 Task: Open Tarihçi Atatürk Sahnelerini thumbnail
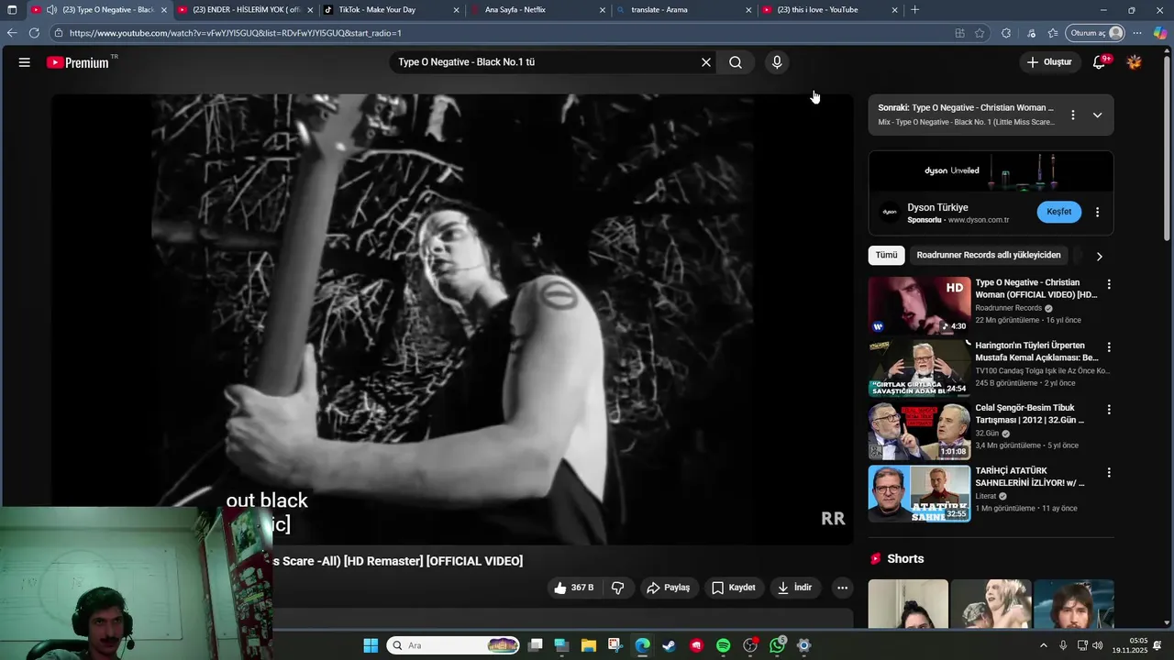coord(919,494)
